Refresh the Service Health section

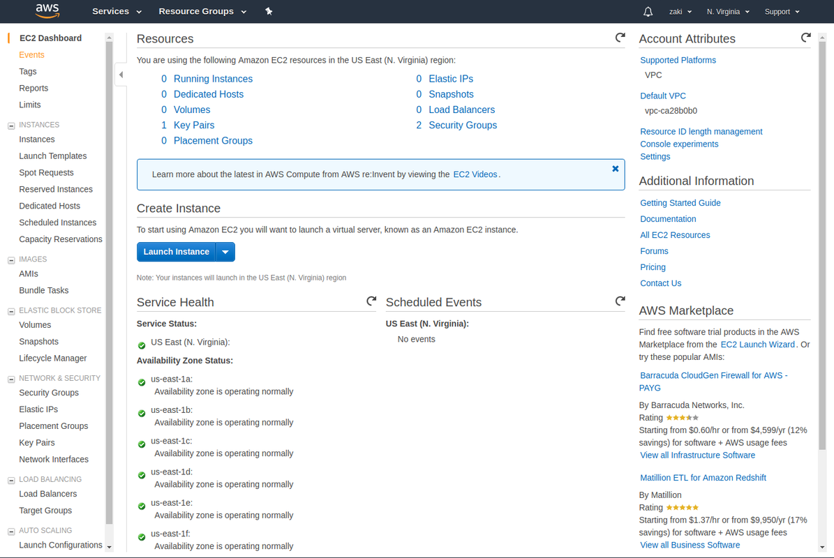(371, 301)
